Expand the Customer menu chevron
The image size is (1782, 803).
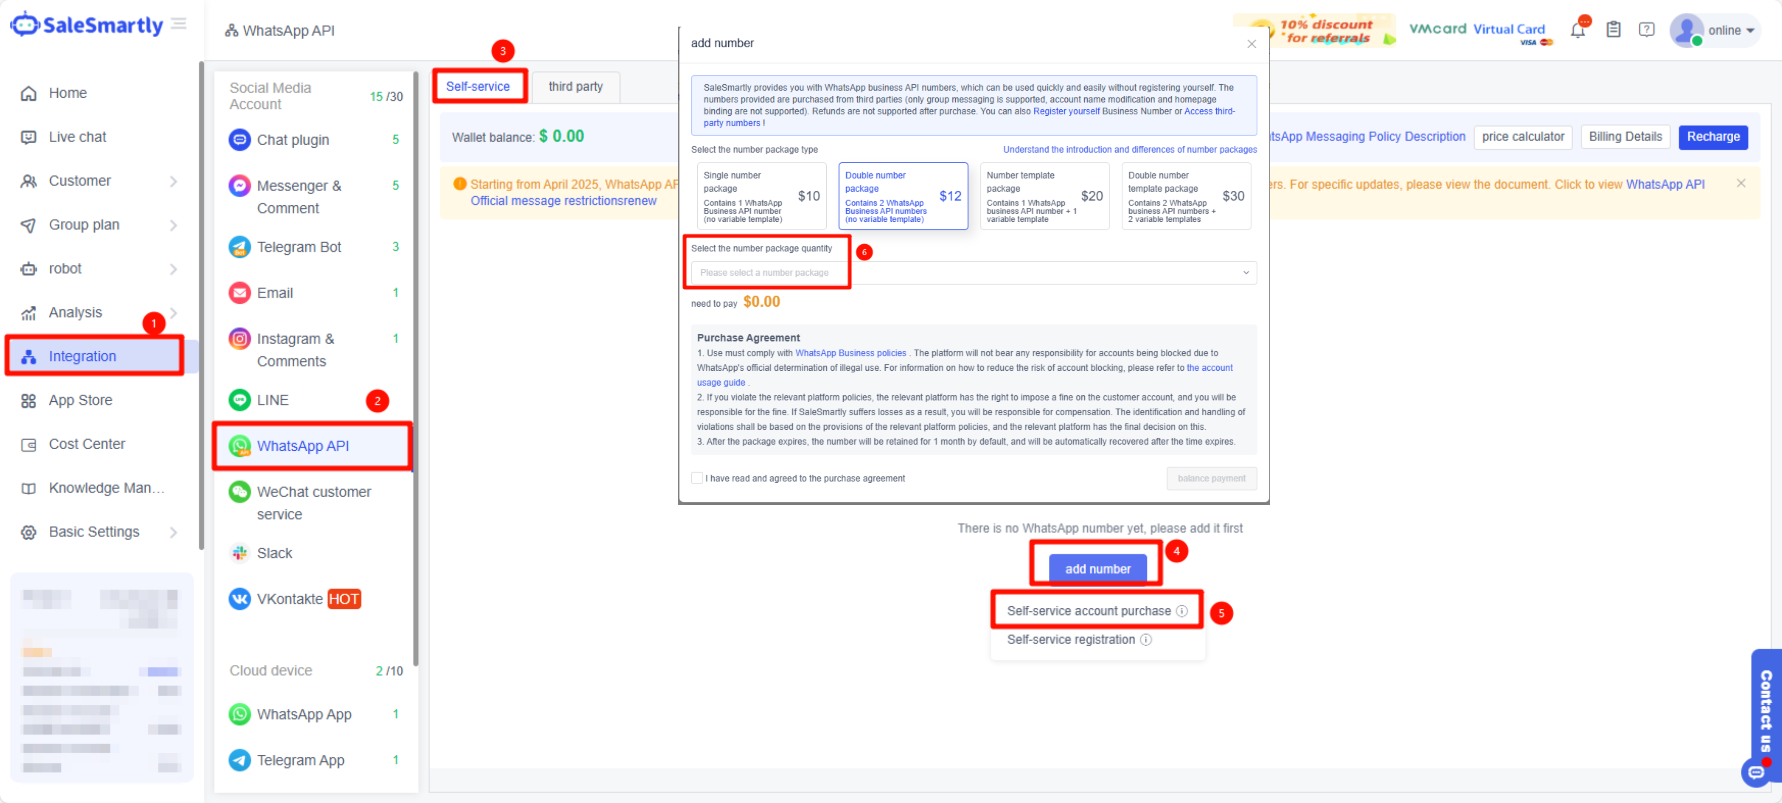(x=174, y=181)
